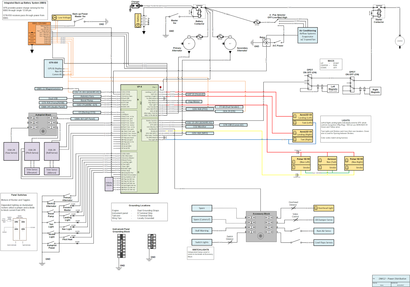Image resolution: width=410 pixels, height=287 pixels.
Task: Click the Overhead Dimmer variable resistor symbol
Action: click(293, 208)
